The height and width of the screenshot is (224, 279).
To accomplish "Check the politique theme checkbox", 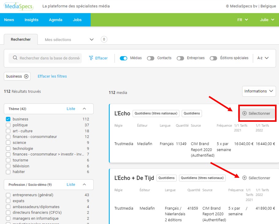I will tap(8, 125).
